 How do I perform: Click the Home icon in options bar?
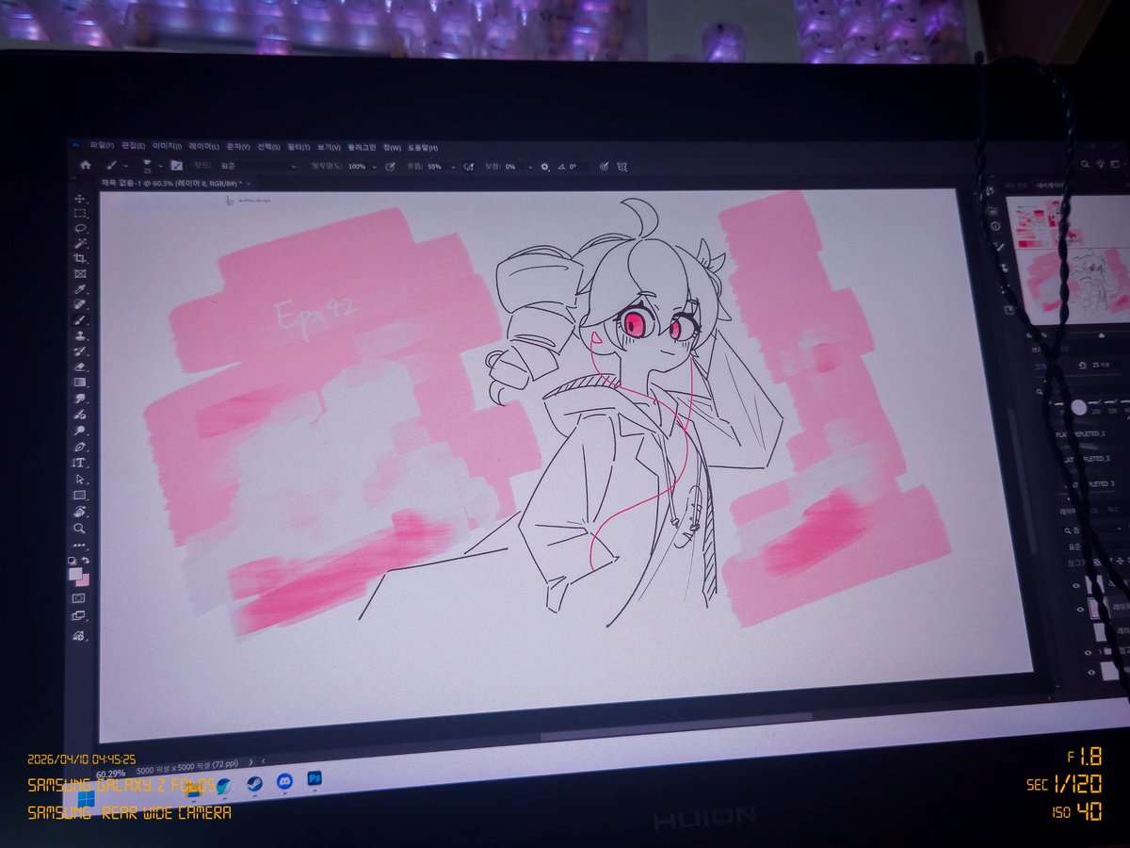[x=86, y=166]
